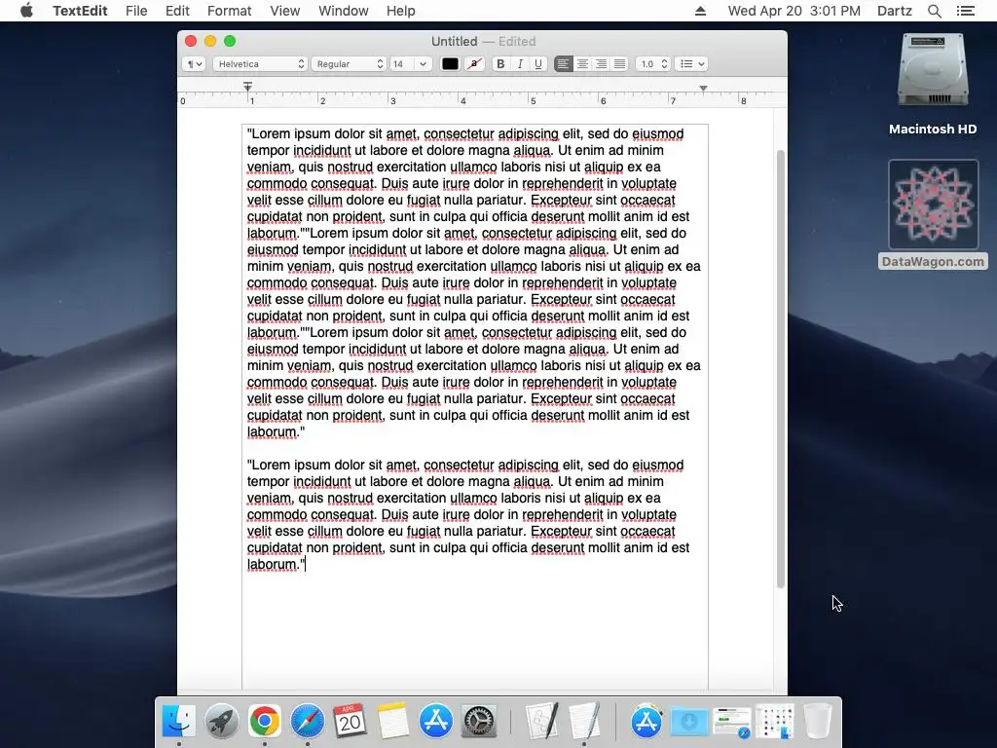Click the Untitled document title
Viewport: 997px width, 748px height.
tap(454, 41)
